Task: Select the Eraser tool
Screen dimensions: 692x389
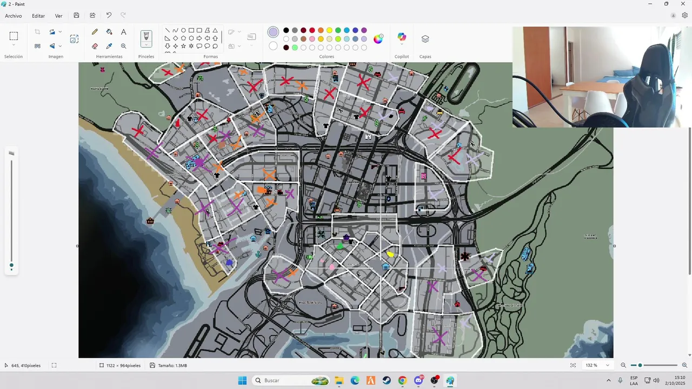Action: [95, 46]
